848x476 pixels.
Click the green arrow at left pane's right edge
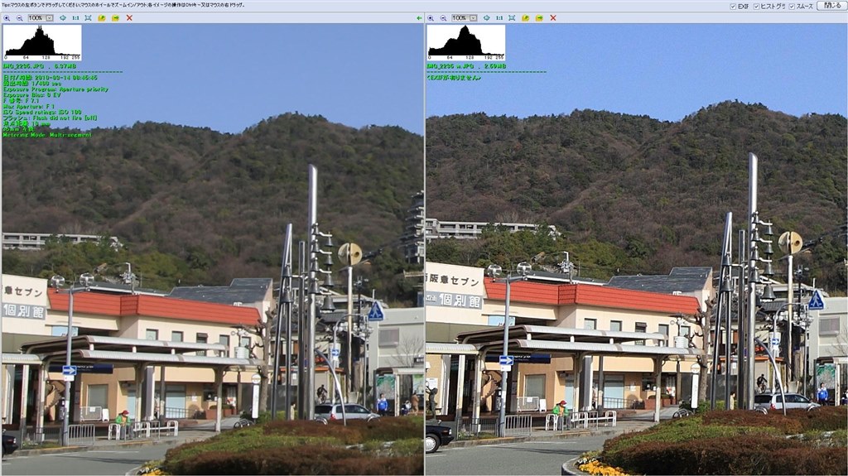419,18
